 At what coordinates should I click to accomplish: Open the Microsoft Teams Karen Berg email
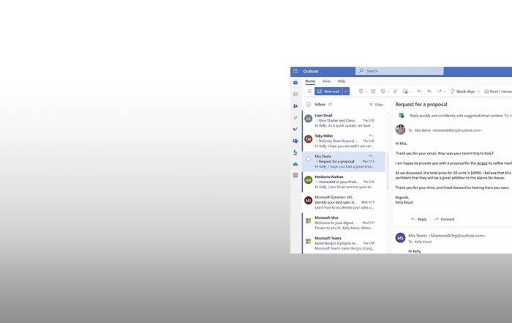tap(345, 243)
